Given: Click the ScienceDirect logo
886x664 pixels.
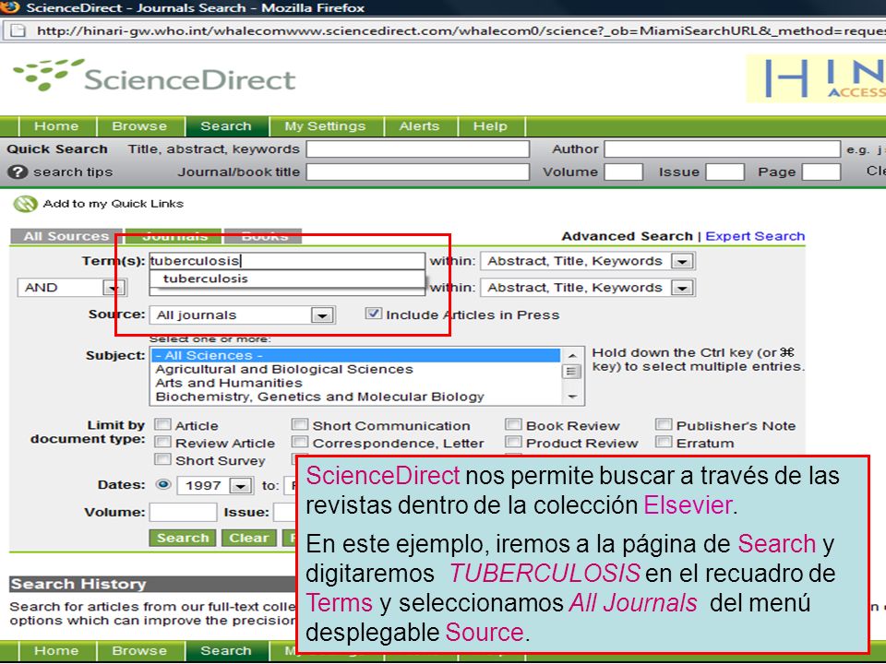Looking at the screenshot, I should click(x=154, y=77).
